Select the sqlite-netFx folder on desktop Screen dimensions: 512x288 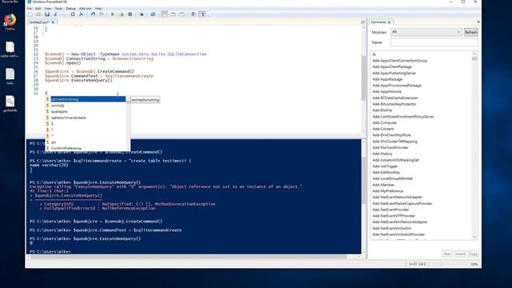(x=10, y=50)
